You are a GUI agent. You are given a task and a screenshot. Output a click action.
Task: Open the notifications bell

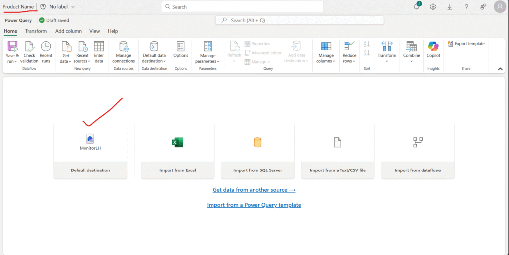pyautogui.click(x=417, y=7)
